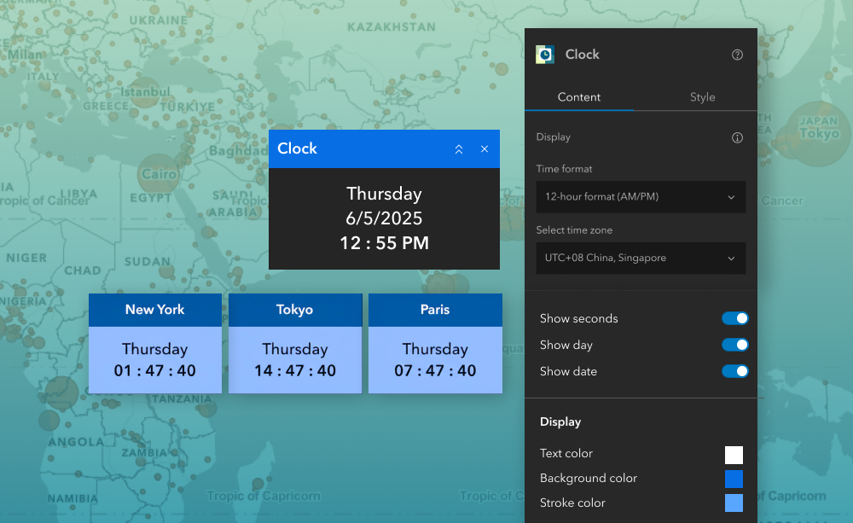Close the Clock popup window
Screen dimensions: 853x523
485,149
